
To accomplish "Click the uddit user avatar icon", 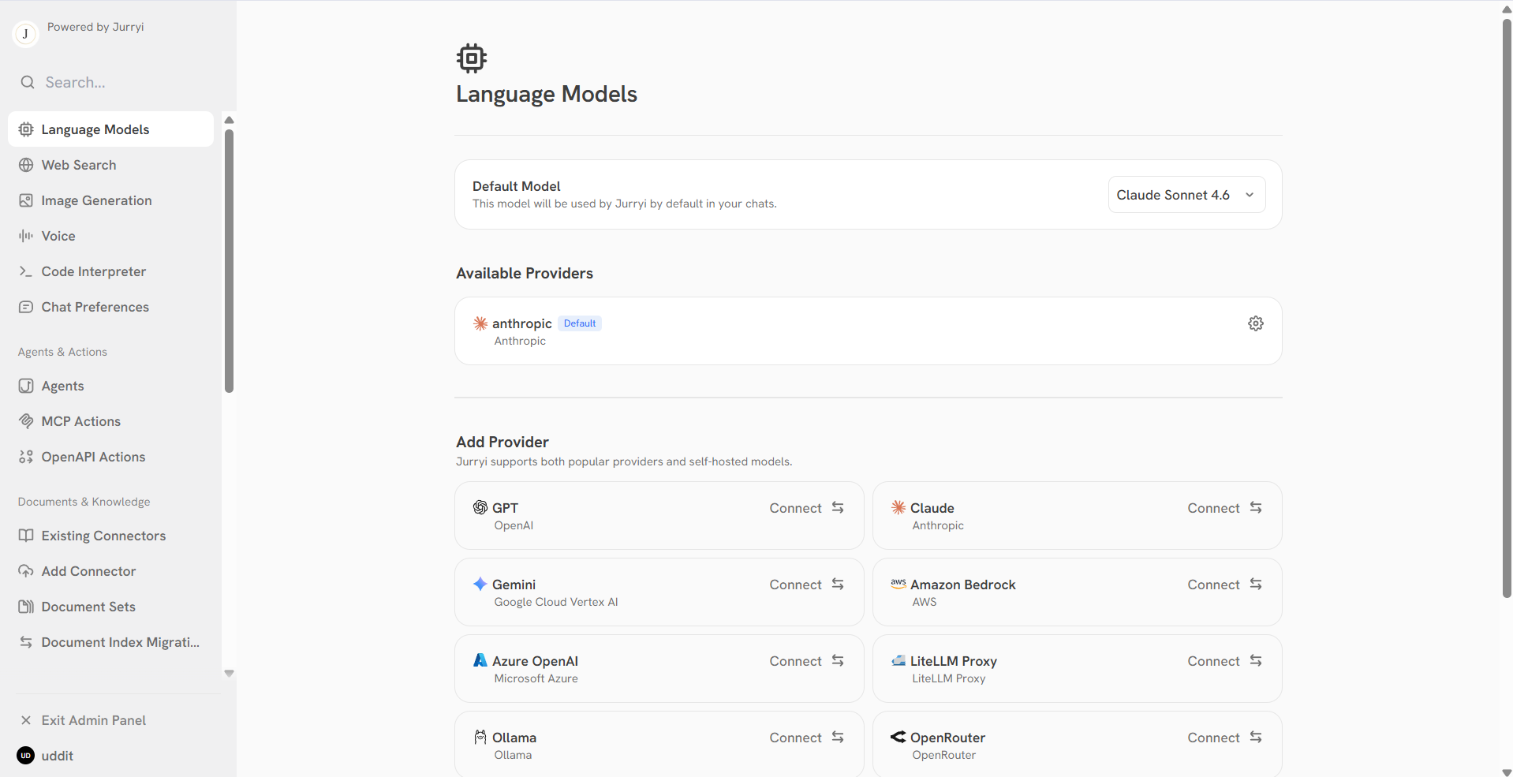I will point(26,756).
